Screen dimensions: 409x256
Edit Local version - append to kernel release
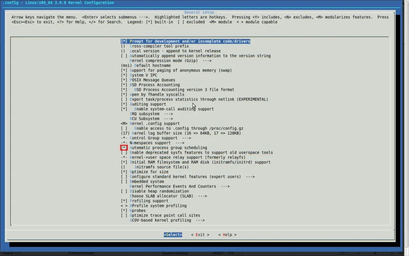pyautogui.click(x=171, y=51)
